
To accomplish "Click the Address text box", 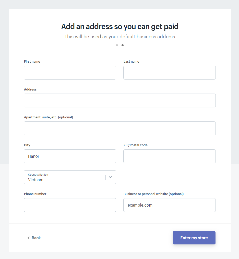I will pyautogui.click(x=120, y=100).
